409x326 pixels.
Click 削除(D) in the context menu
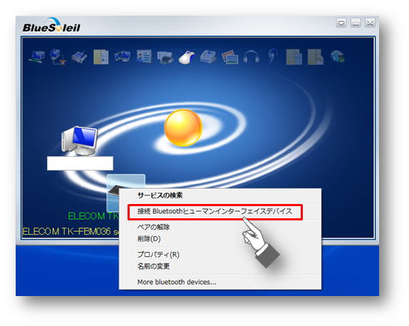coord(149,239)
